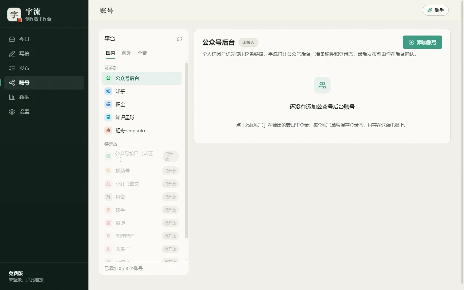Click the 视频号 platform icon
This screenshot has height=290, width=464.
(x=108, y=171)
